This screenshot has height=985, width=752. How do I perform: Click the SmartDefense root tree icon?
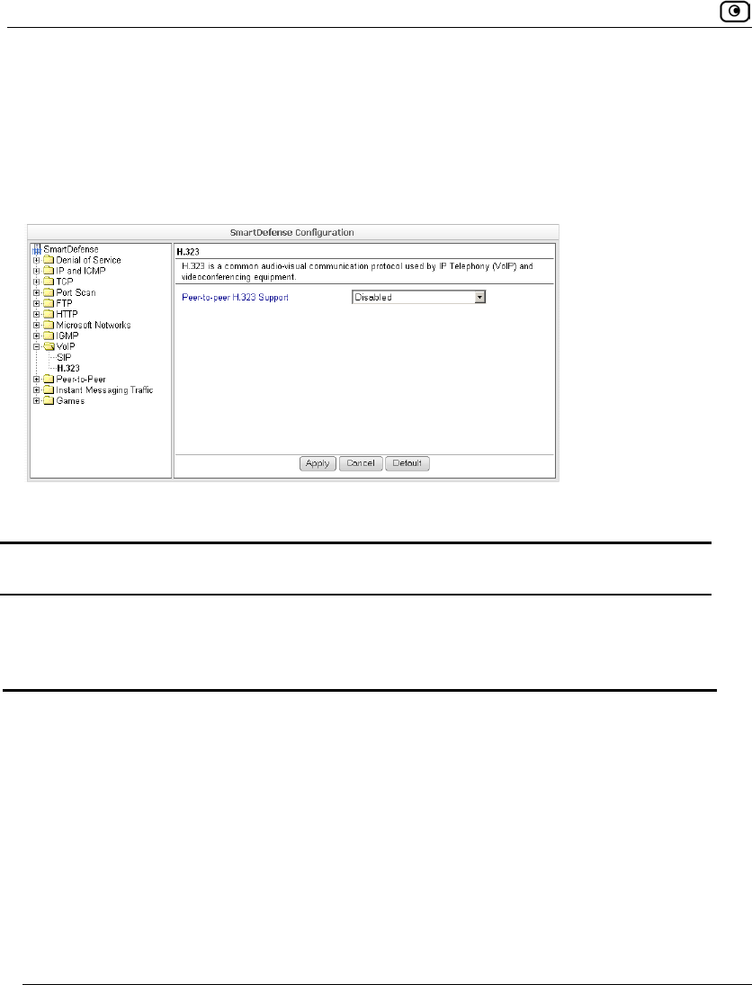click(x=37, y=249)
